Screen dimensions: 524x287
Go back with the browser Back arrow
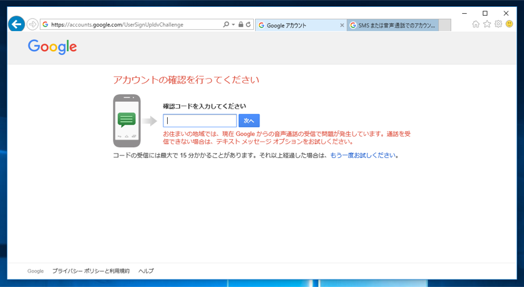pyautogui.click(x=16, y=24)
